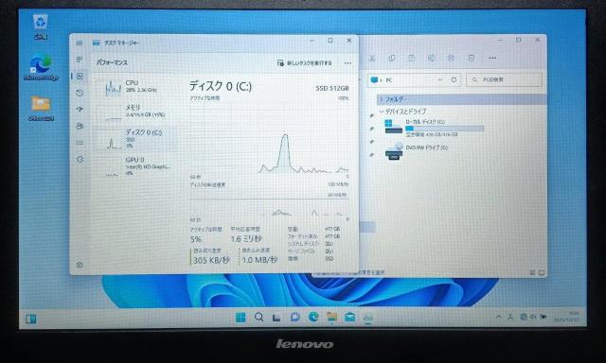606x363 pixels.
Task: Open the See more ellipsis in File Explorer
Action: point(492,59)
